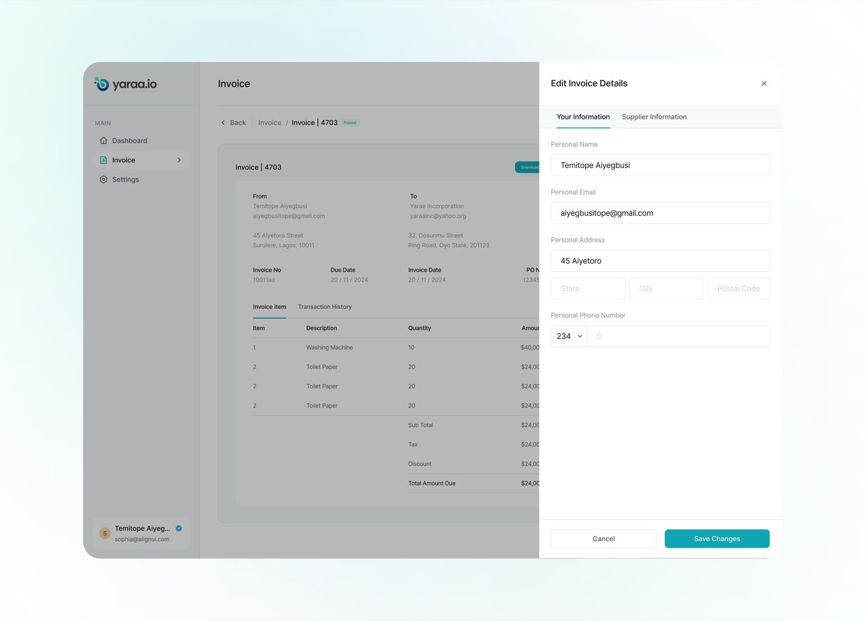Click the Washing Machine row description
The width and height of the screenshot is (865, 621).
pos(329,348)
